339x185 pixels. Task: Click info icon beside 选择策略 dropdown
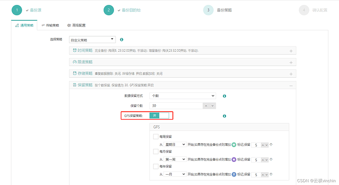coord(121,40)
